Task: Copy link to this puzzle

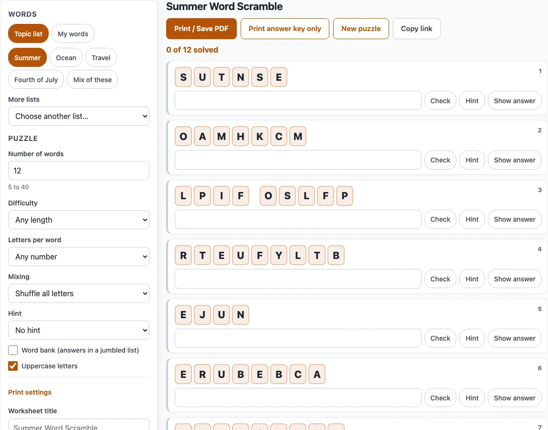Action: (417, 29)
